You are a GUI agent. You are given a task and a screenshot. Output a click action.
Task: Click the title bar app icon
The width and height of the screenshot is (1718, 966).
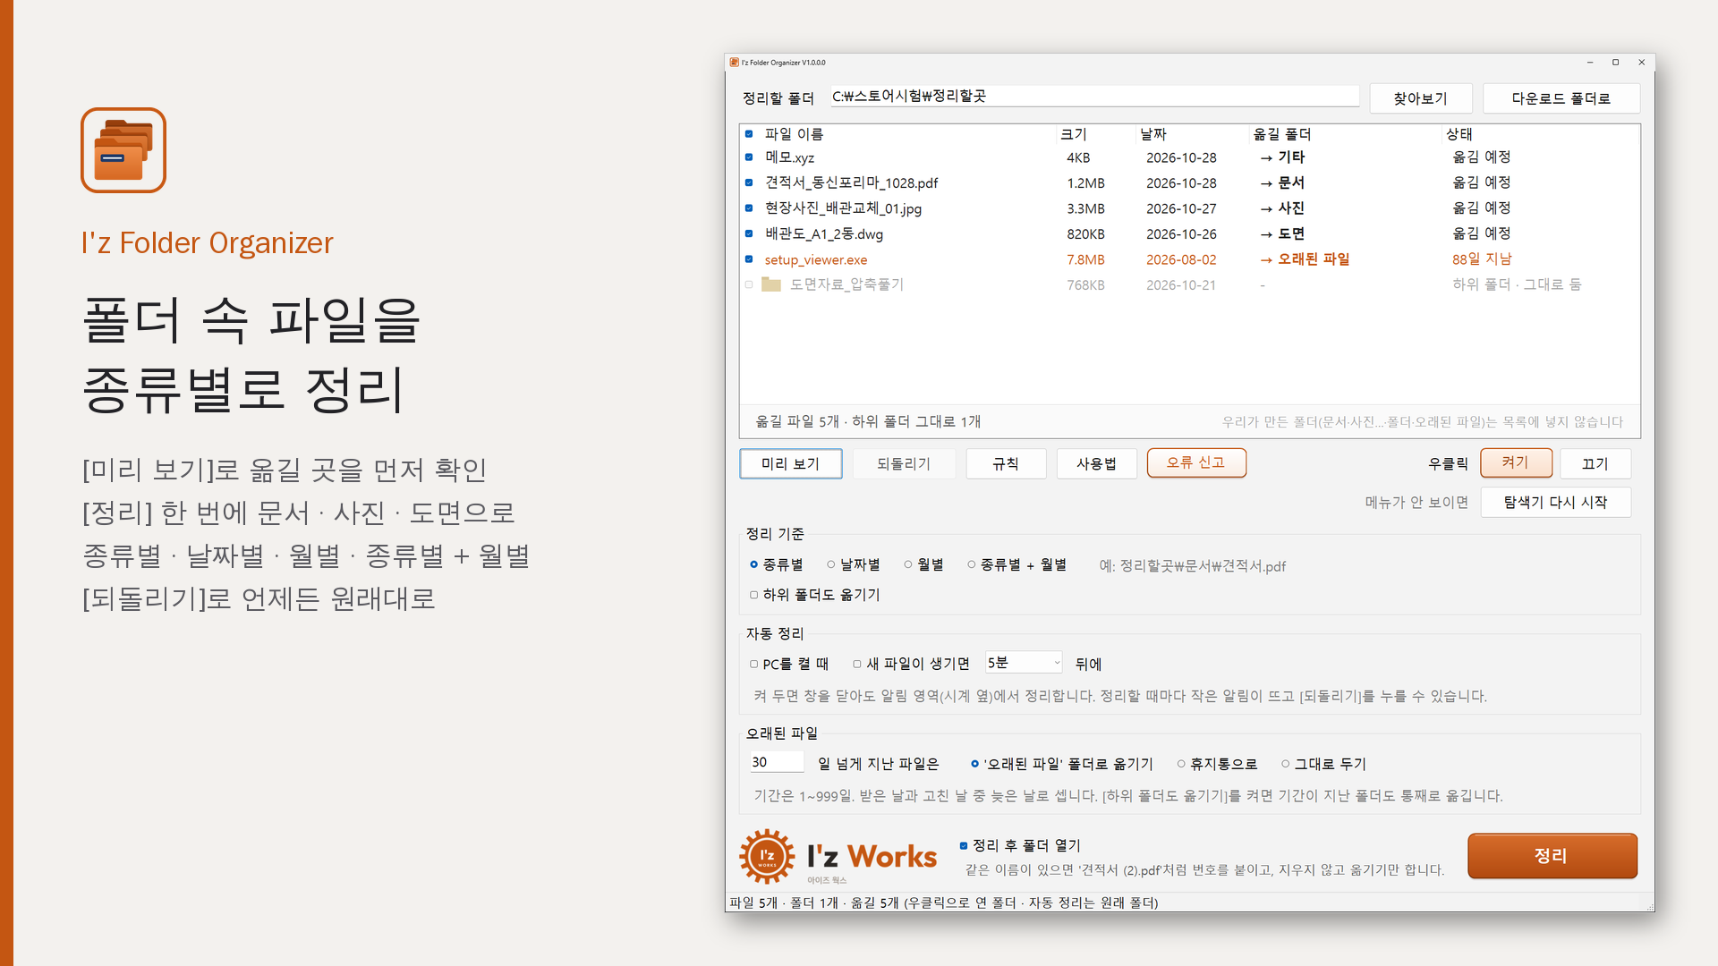pyautogui.click(x=734, y=63)
